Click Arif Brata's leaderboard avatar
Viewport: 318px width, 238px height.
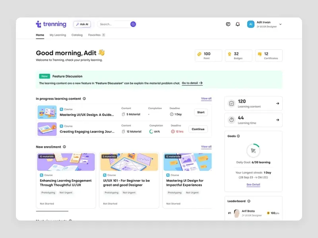click(237, 213)
